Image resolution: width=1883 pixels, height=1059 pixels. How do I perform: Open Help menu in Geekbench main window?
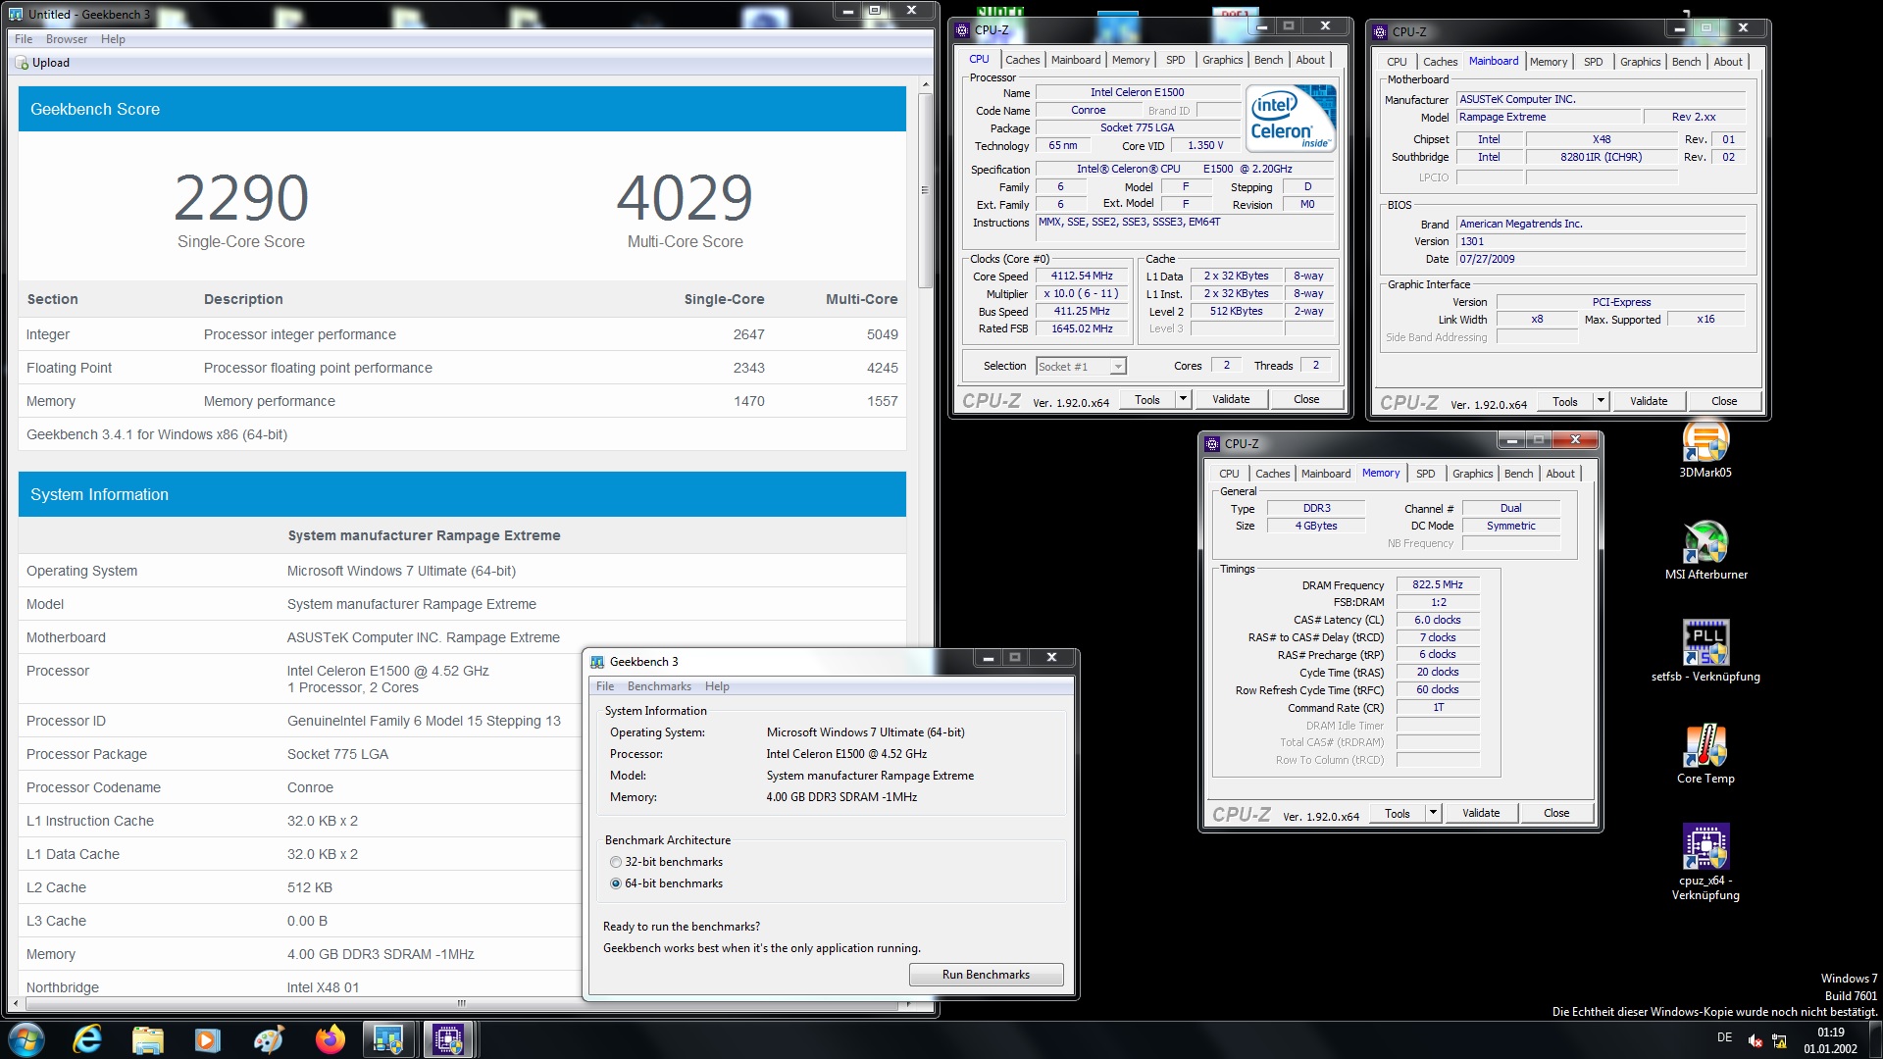click(x=113, y=39)
